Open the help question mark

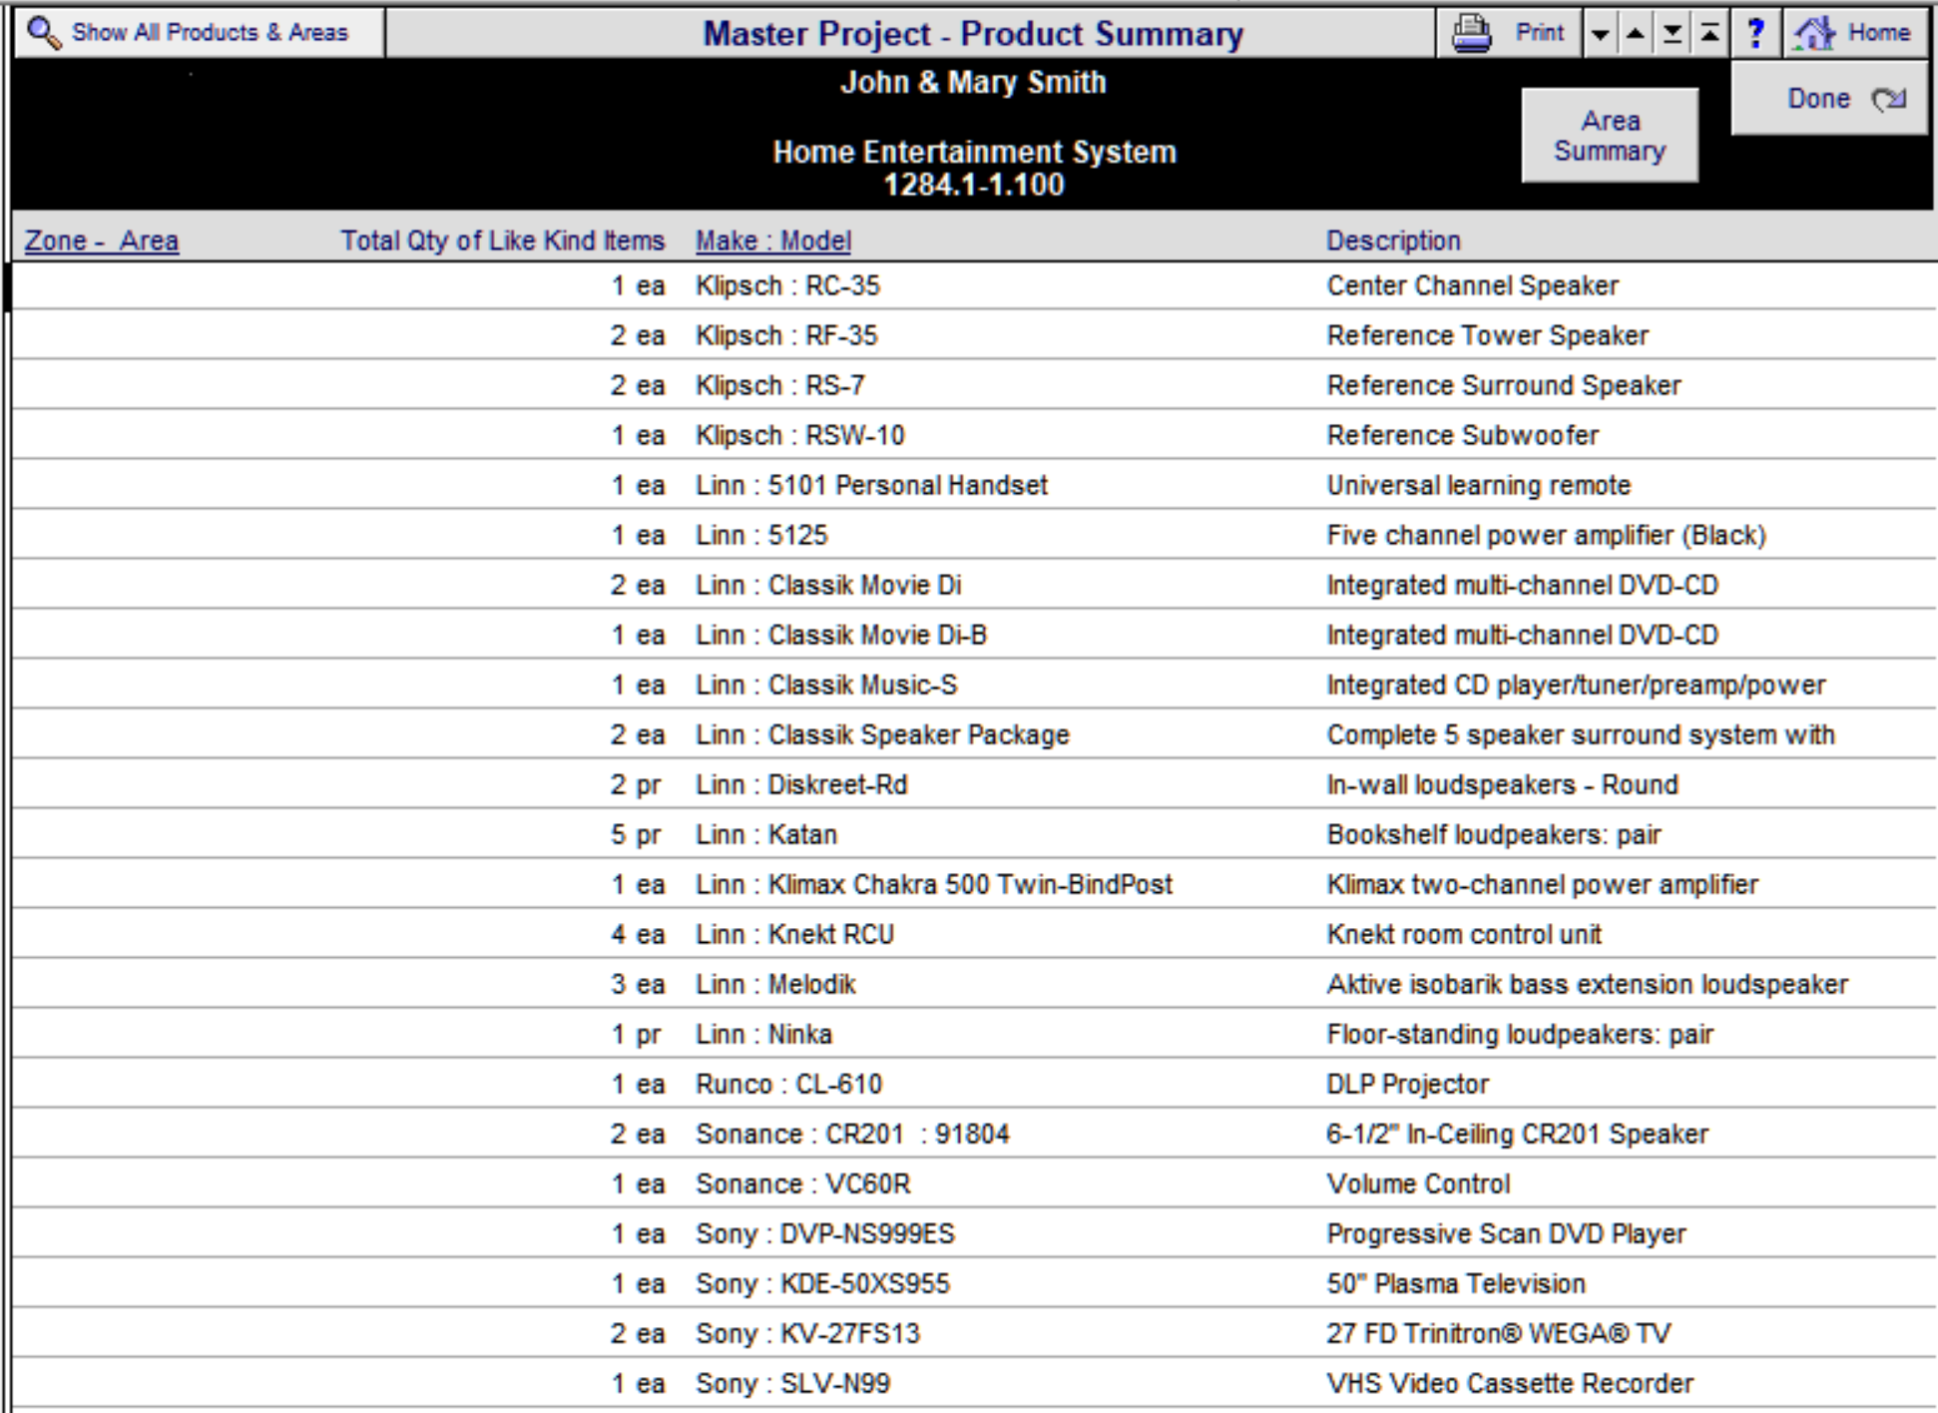coord(1755,33)
